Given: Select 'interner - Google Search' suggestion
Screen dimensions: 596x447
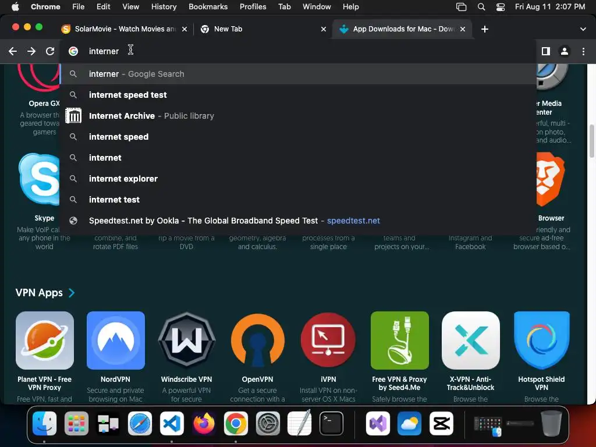Looking at the screenshot, I should [x=299, y=74].
